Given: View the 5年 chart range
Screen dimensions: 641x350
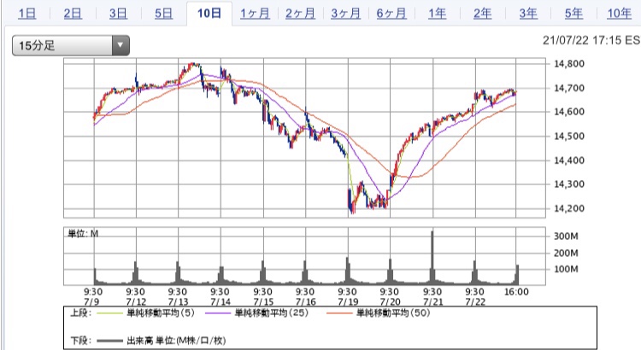Looking at the screenshot, I should tap(573, 14).
